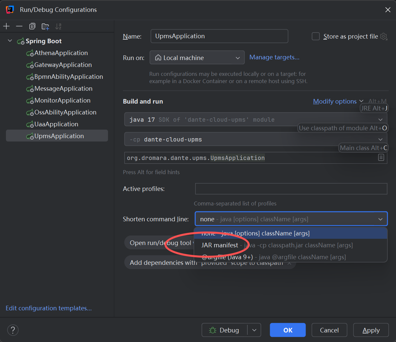Expand the java 17 SDK dropdown
Viewport: 396px width, 342px height.
[380, 120]
